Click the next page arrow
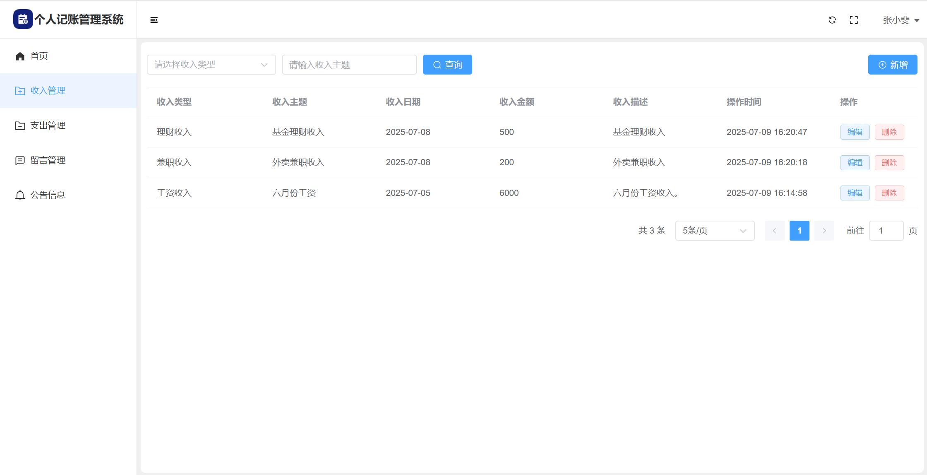 point(824,231)
